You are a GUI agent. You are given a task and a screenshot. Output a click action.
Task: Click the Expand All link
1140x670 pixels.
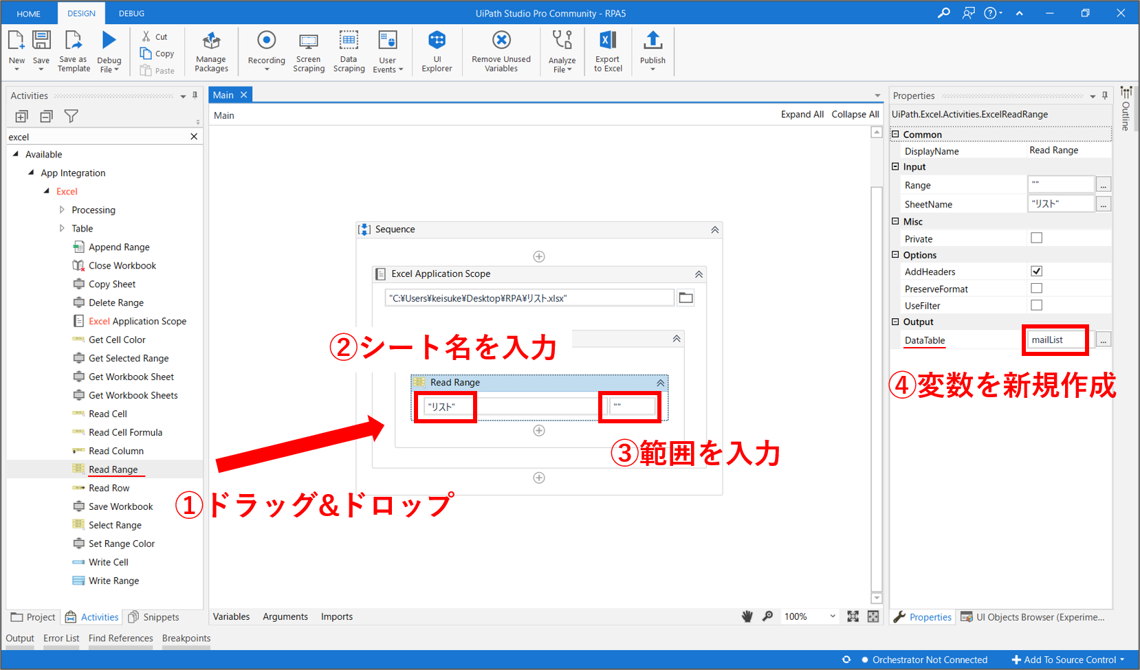click(802, 114)
